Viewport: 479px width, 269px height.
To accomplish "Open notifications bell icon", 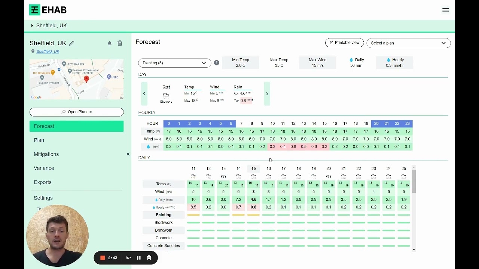I will [x=110, y=43].
